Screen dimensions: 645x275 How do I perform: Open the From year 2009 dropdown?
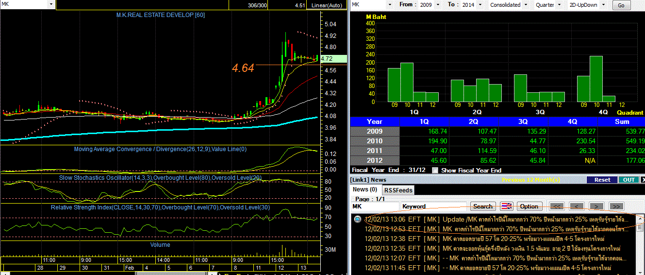[437, 5]
